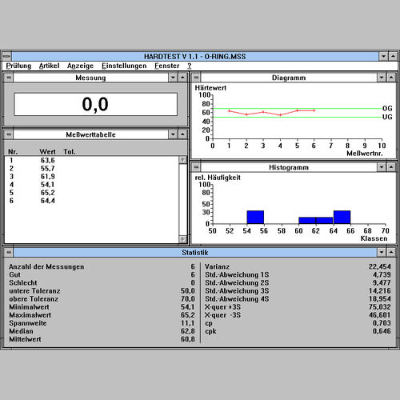Open HARDTEST main window control menu box
The width and height of the screenshot is (400, 400).
coord(6,56)
